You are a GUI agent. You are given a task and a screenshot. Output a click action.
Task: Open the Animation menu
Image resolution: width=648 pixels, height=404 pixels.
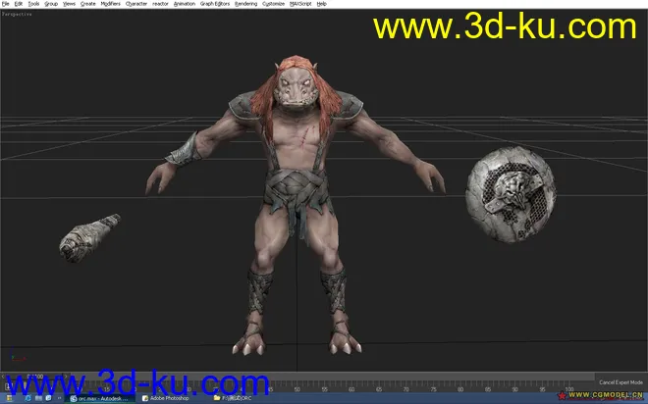[x=185, y=4]
